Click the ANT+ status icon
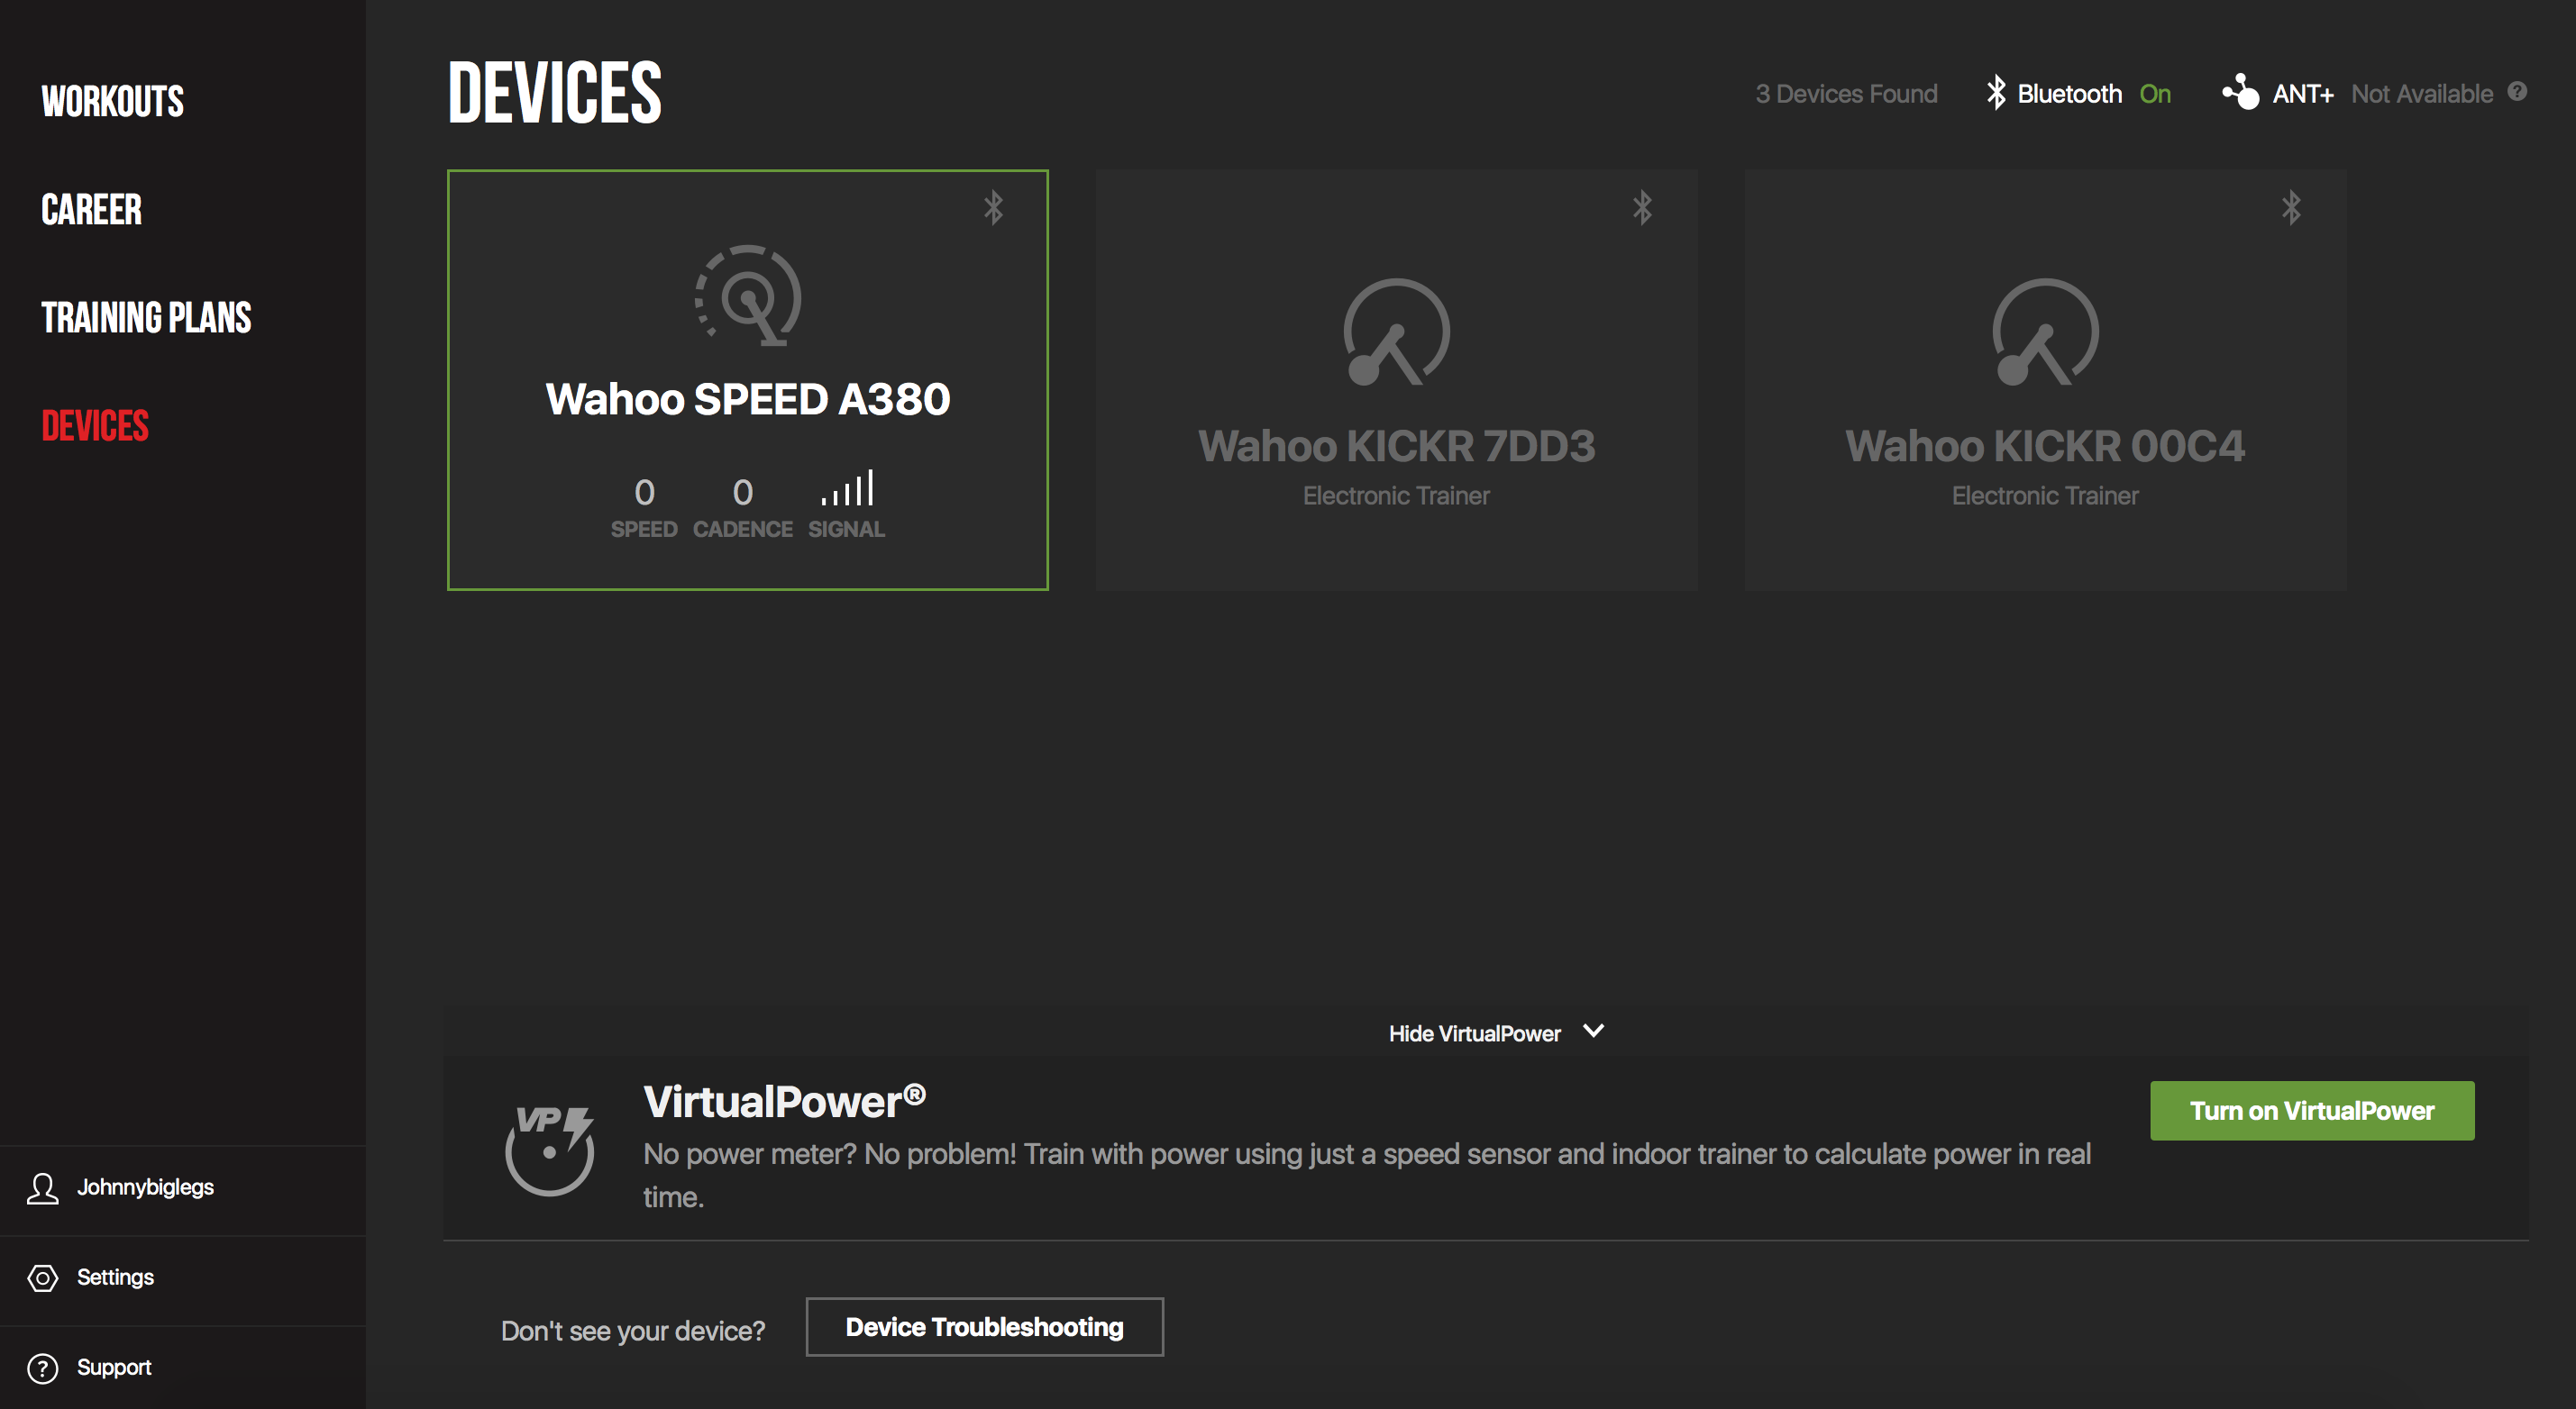Viewport: 2576px width, 1409px height. [2240, 92]
